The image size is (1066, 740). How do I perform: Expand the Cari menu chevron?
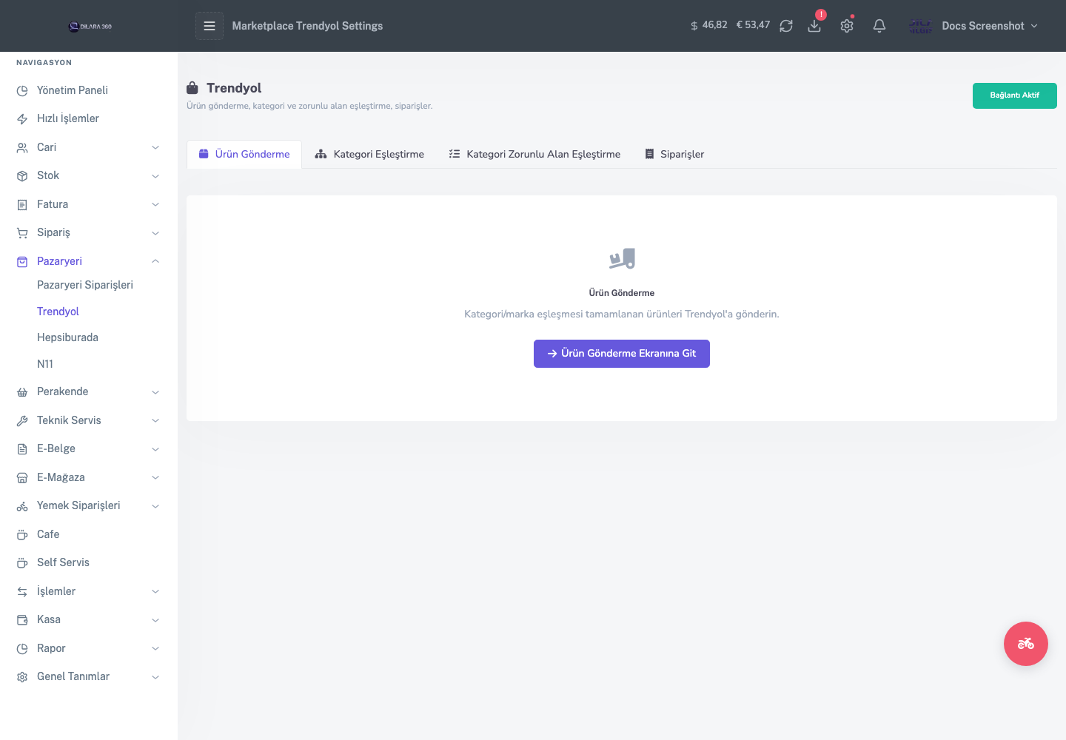[155, 147]
